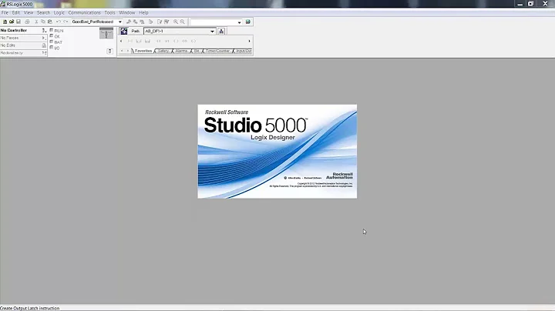Click the No Edits lock icon
Viewport: 555px width, 311px height.
pos(44,45)
